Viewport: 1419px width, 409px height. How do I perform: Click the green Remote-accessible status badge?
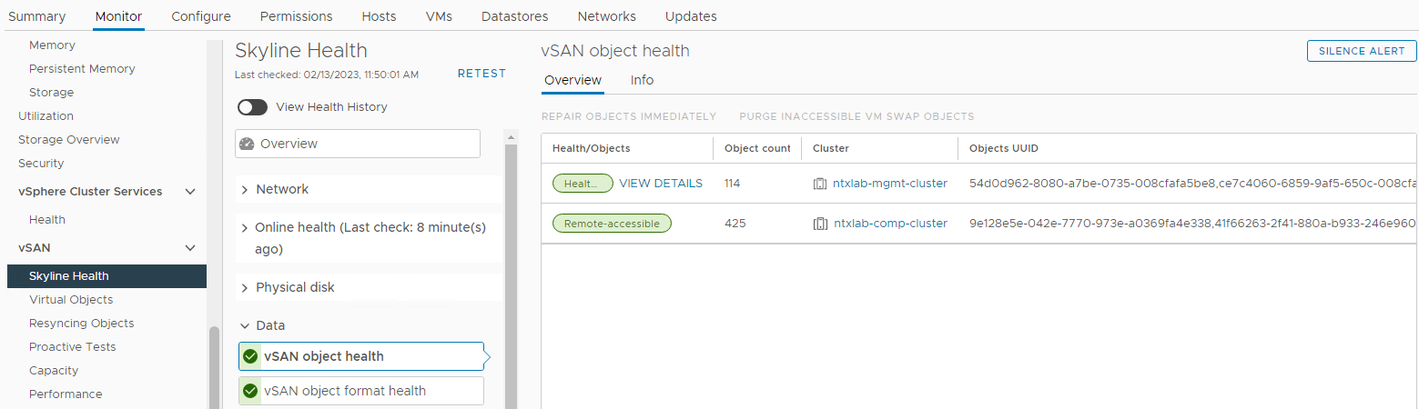(612, 224)
